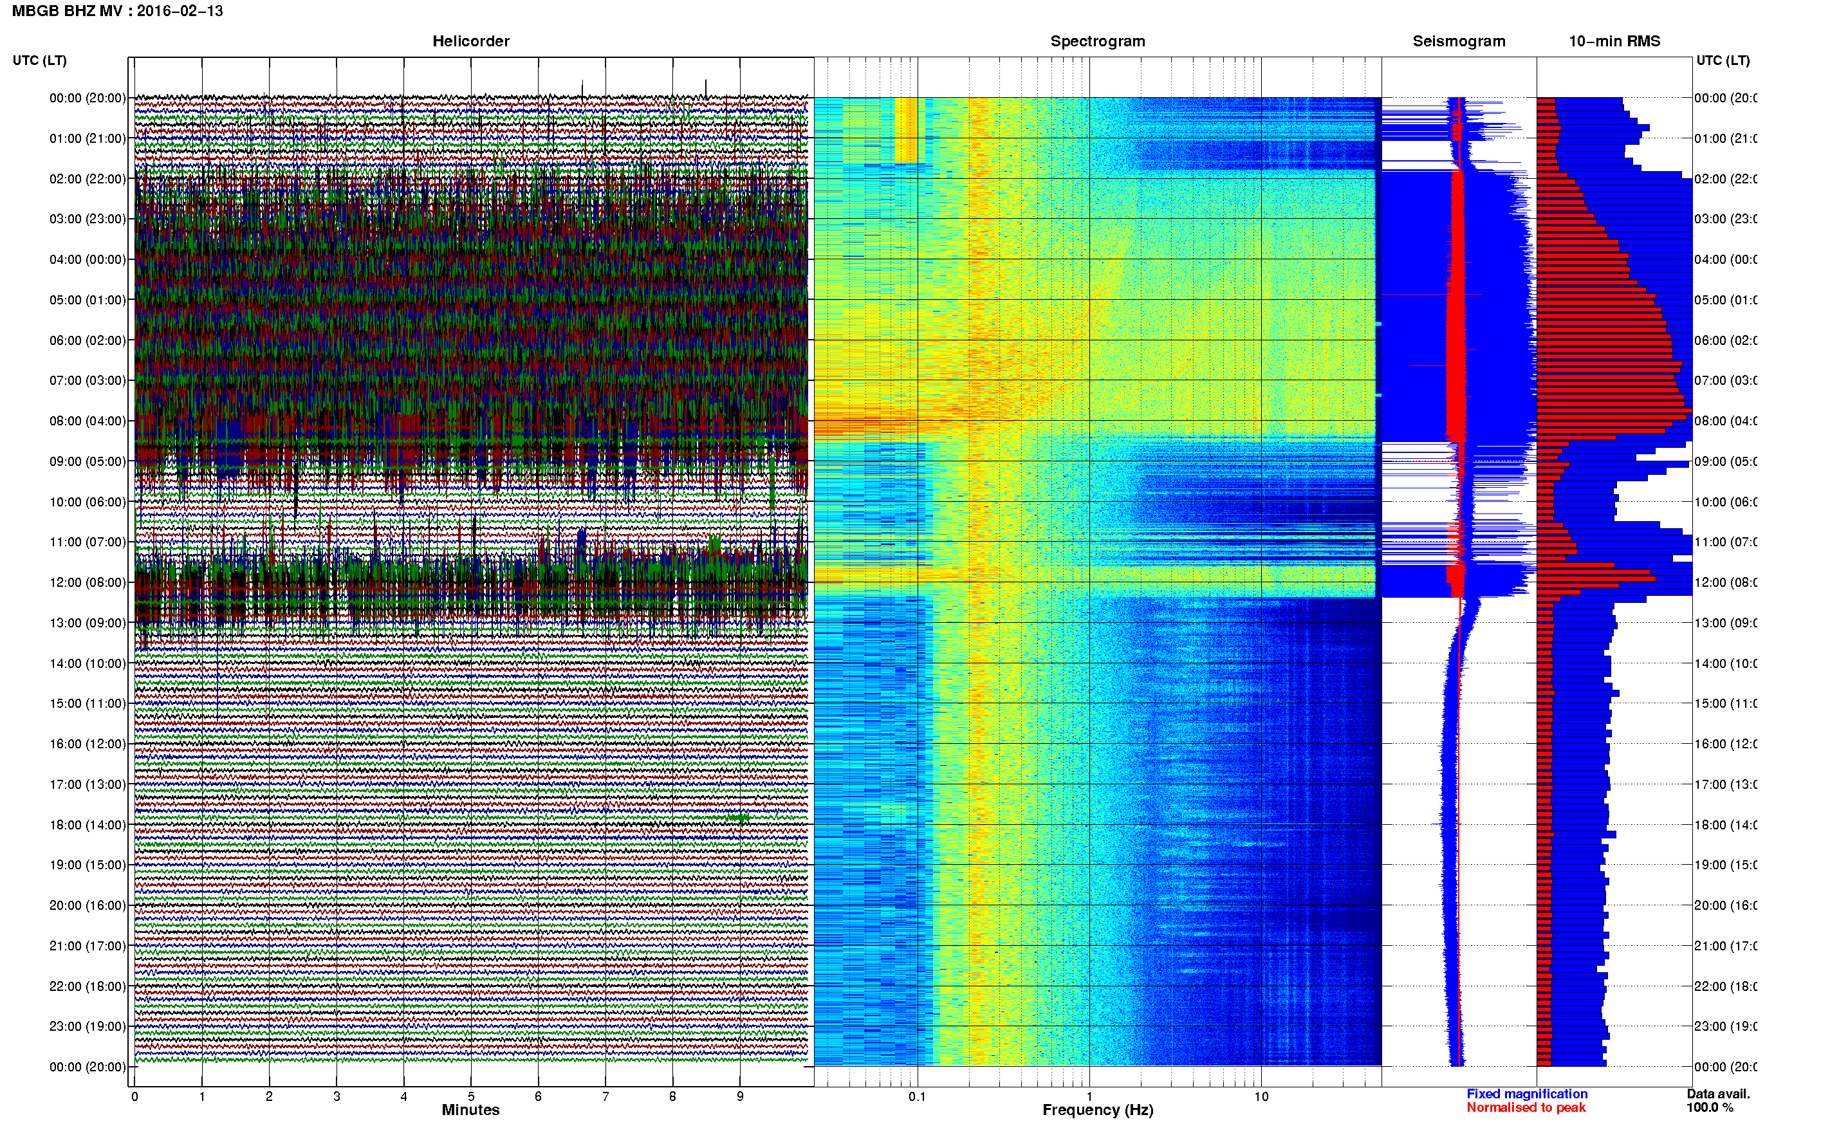Click the frequency tick label '1'
1830x1144 pixels.
(1089, 1096)
